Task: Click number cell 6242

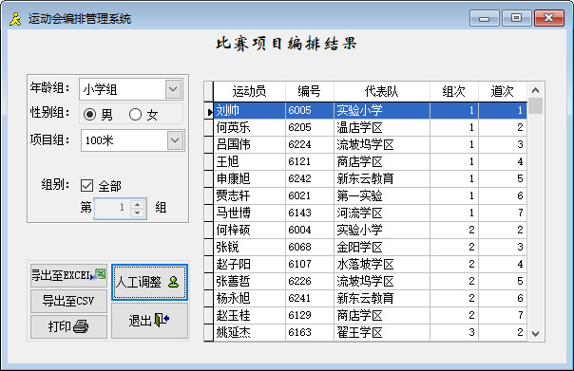Action: click(x=309, y=178)
